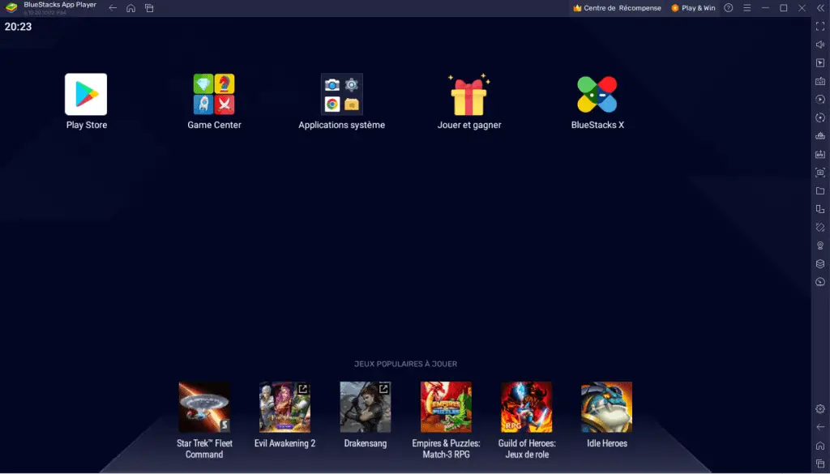Image resolution: width=830 pixels, height=474 pixels.
Task: Click the BlueStacks logo in title bar
Action: [x=11, y=8]
